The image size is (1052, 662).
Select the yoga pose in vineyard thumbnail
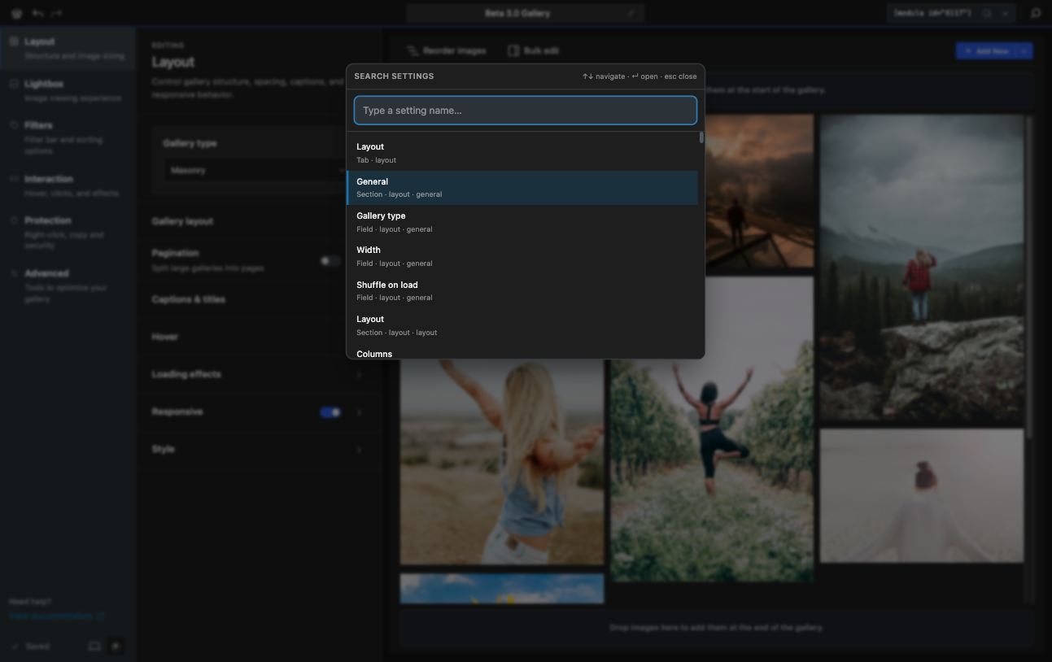pos(712,429)
